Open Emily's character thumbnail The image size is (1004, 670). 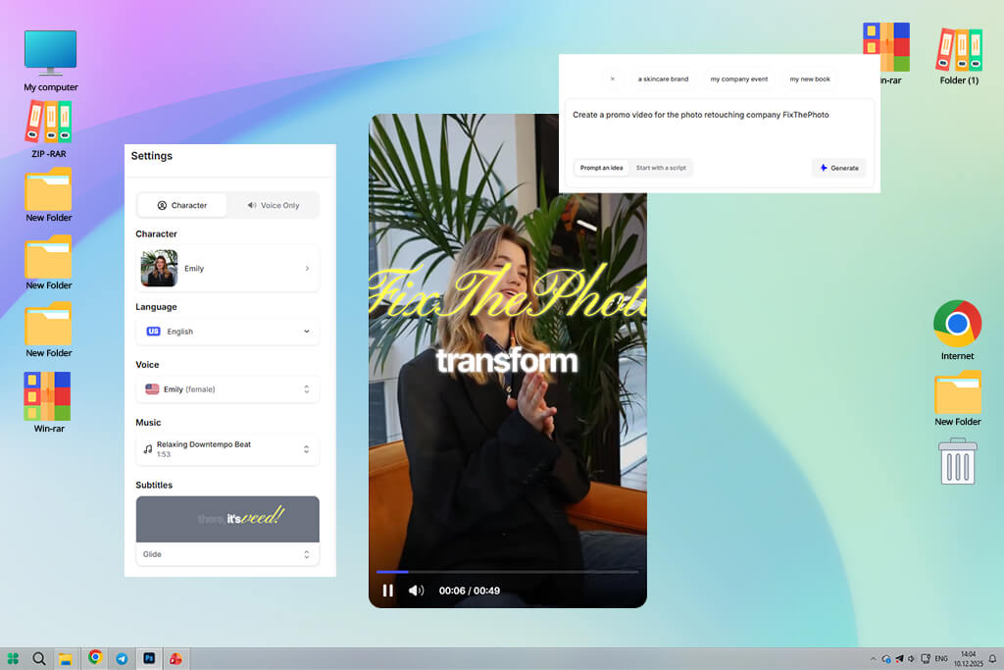pyautogui.click(x=159, y=269)
